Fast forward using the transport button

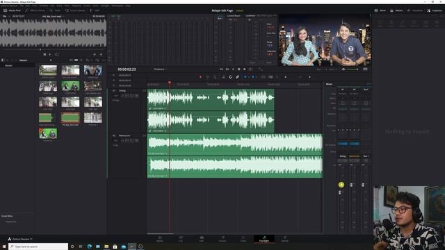[x=227, y=69]
